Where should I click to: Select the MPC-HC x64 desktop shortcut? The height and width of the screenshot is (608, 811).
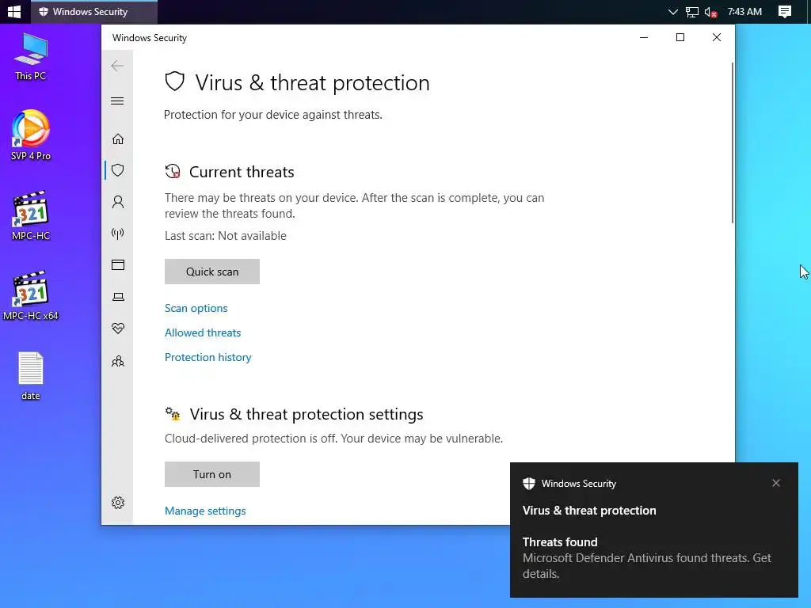click(x=31, y=296)
